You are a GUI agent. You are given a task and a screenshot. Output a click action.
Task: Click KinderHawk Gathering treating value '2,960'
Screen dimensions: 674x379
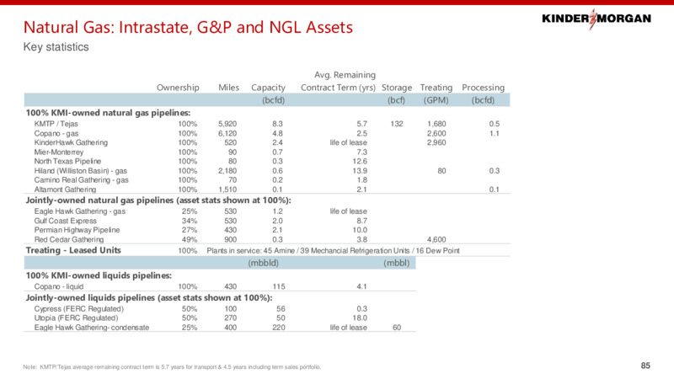coord(436,142)
